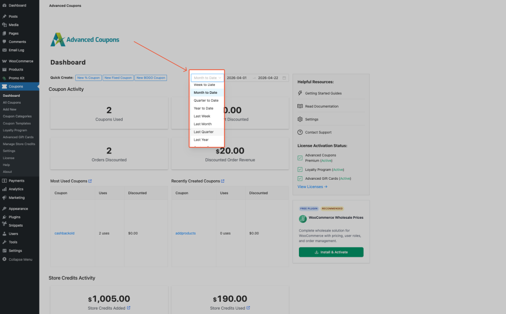Select Last Year option
The height and width of the screenshot is (314, 506).
pos(207,140)
